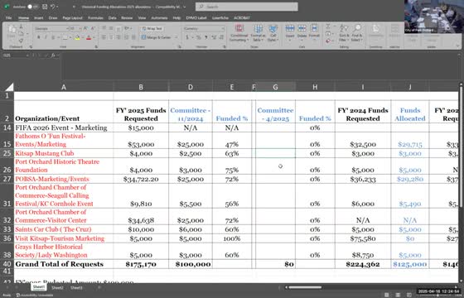Click the Insert Function fx icon

[x=53, y=55]
